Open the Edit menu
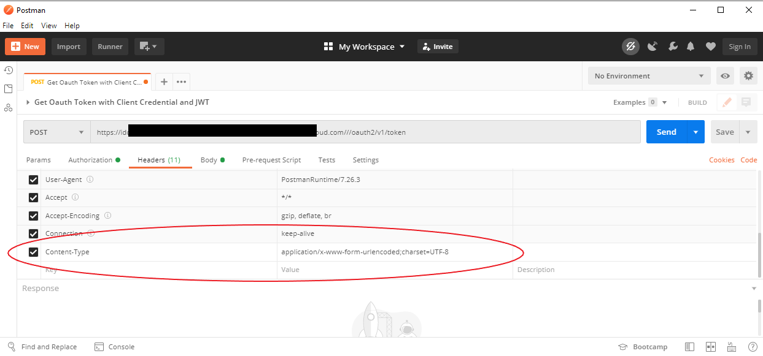This screenshot has height=356, width=763. [27, 26]
